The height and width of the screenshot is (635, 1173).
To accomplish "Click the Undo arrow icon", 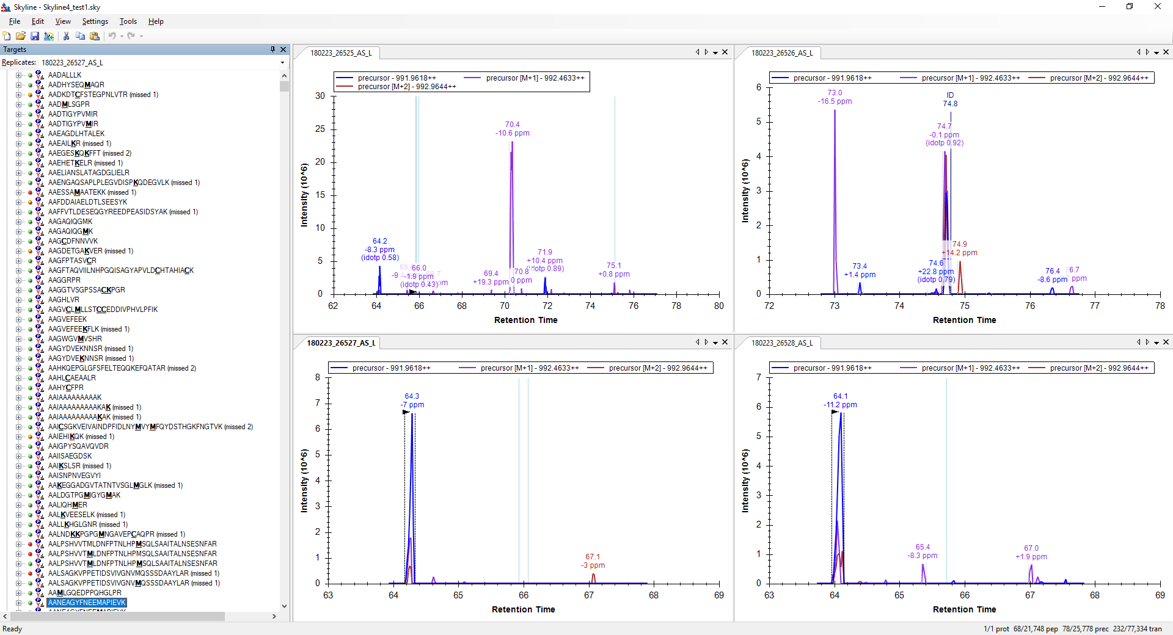I will point(112,36).
